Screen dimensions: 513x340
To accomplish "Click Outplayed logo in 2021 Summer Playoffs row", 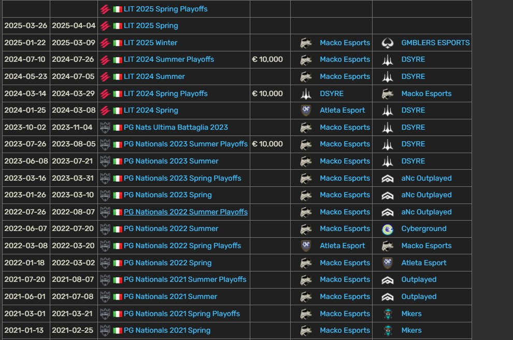I will click(388, 280).
